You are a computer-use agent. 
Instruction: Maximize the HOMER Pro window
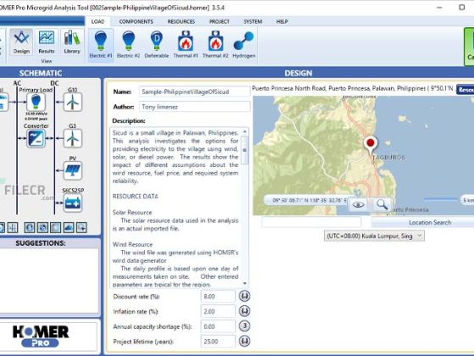pyautogui.click(x=461, y=8)
